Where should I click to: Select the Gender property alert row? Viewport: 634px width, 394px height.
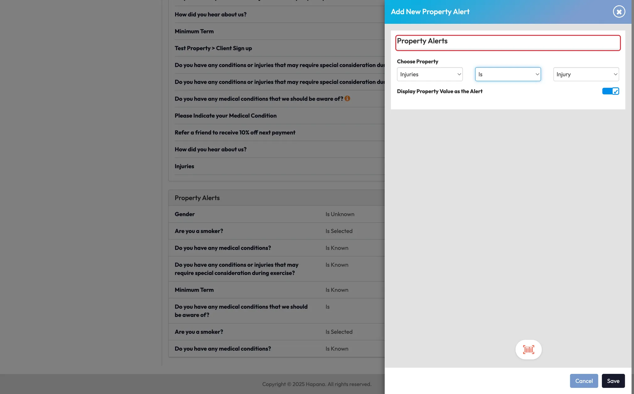[x=185, y=214]
